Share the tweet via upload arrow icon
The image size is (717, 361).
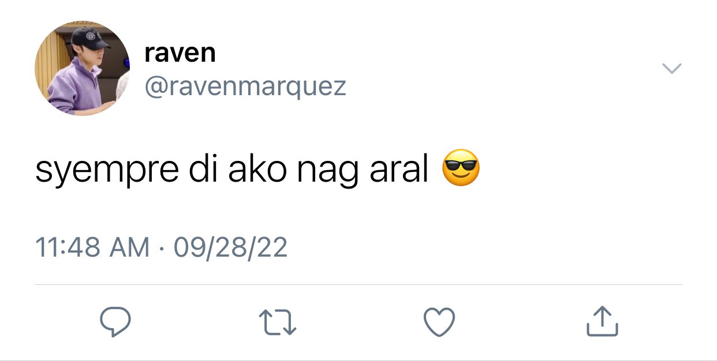tap(602, 321)
